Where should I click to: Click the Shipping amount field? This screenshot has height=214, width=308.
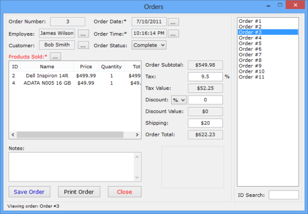pos(205,123)
